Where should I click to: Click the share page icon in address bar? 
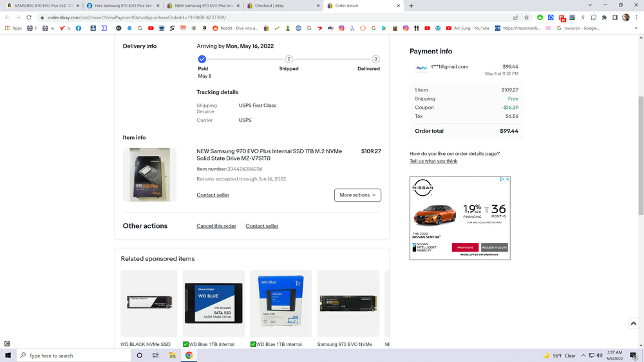[x=516, y=17]
